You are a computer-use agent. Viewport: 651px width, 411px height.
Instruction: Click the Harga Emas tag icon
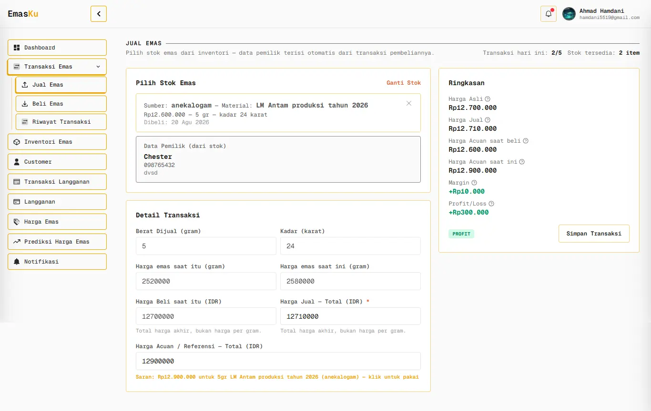17,222
